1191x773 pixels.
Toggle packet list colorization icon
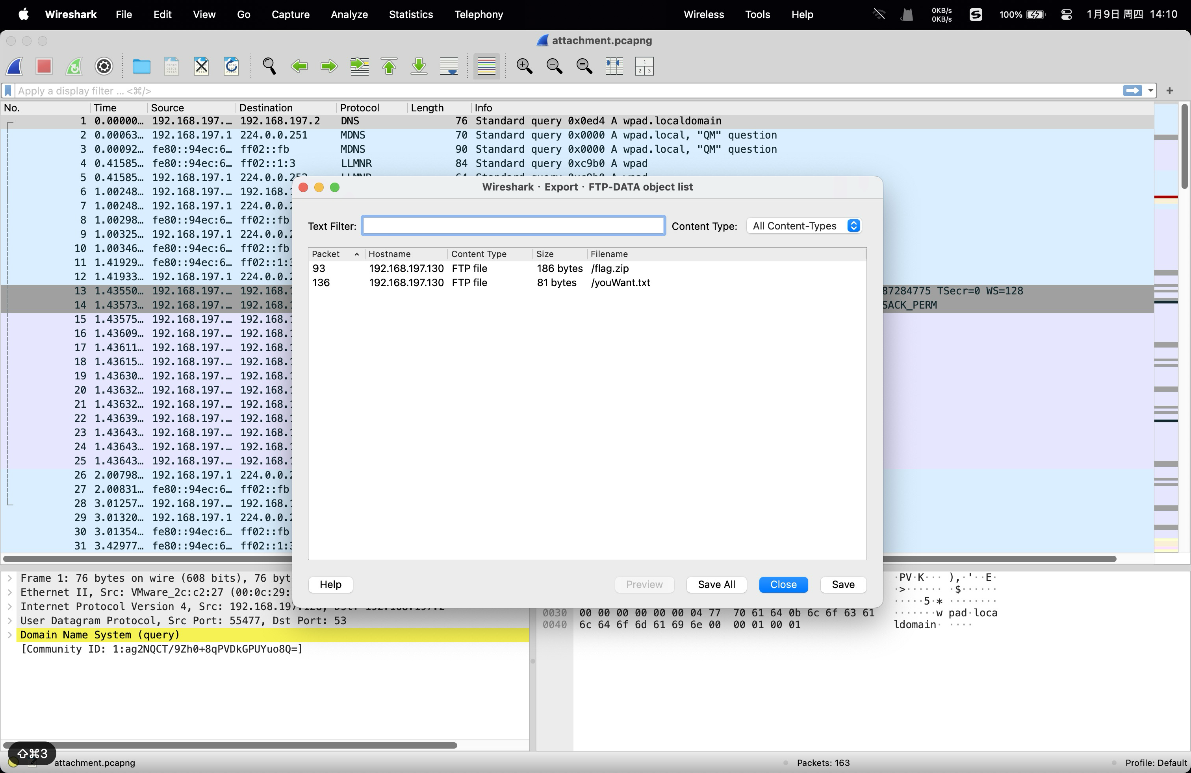486,66
